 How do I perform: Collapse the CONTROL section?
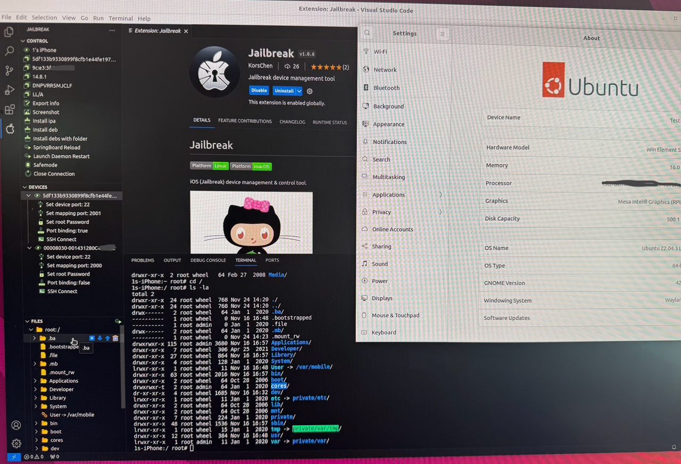23,41
